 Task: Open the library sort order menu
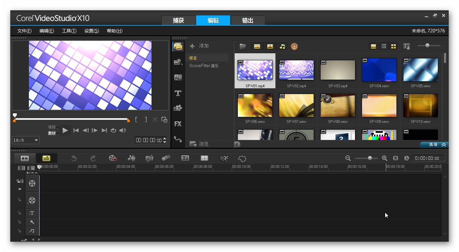407,47
